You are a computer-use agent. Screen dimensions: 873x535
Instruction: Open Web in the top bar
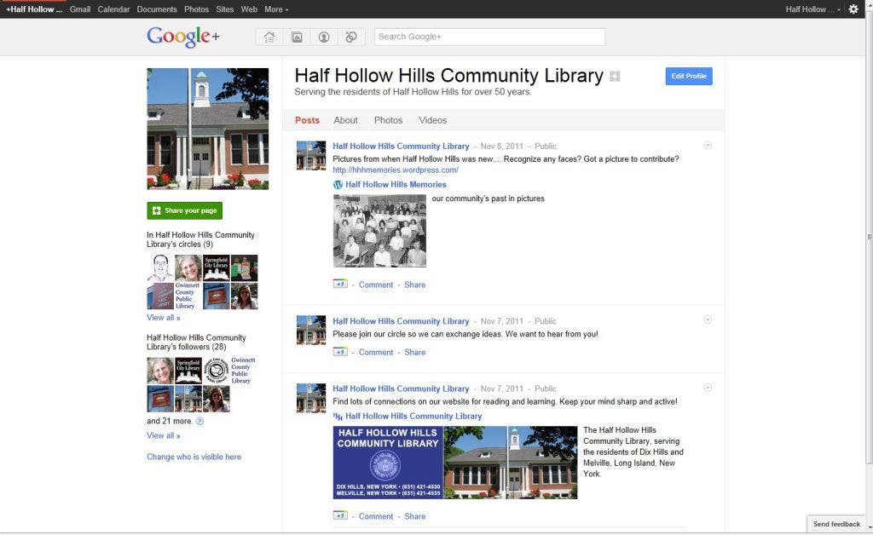[249, 9]
